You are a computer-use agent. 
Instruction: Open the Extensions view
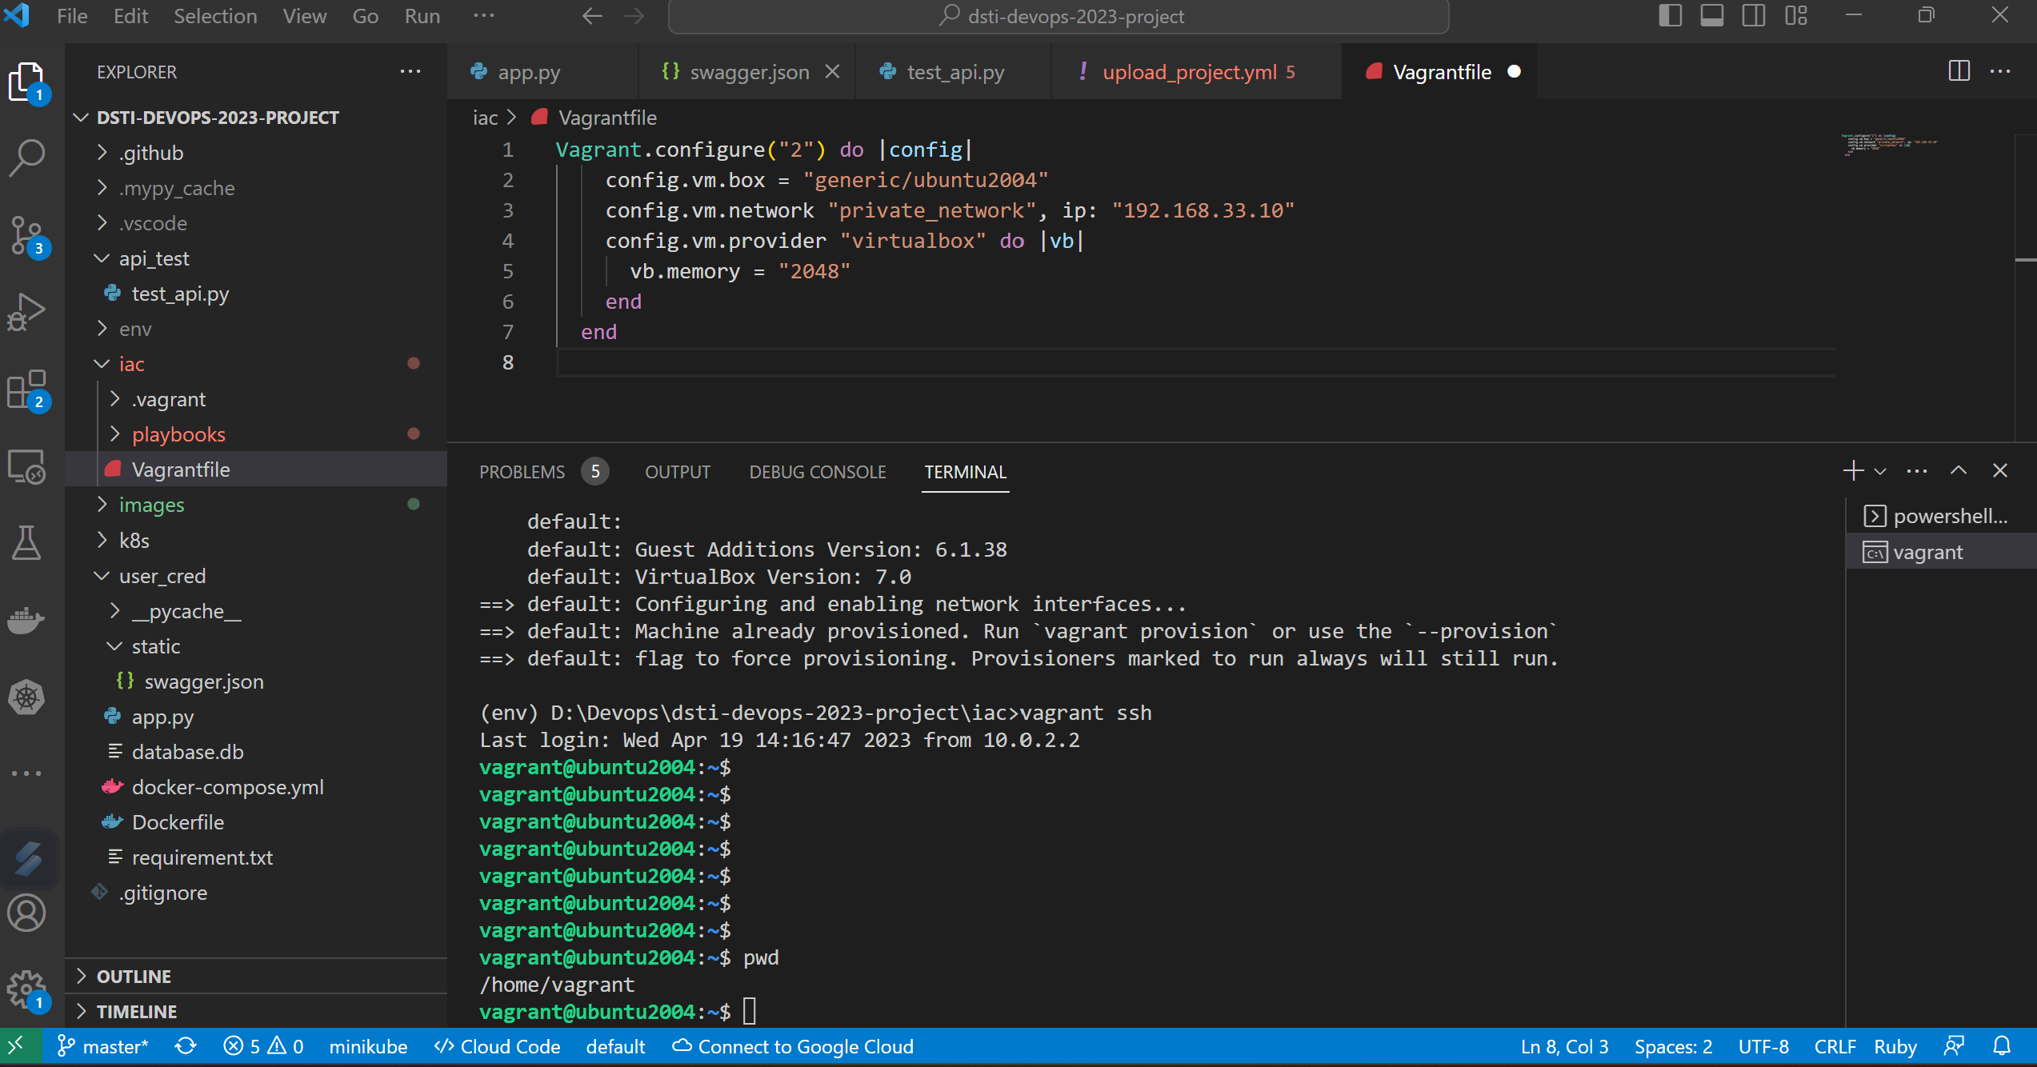(x=26, y=390)
